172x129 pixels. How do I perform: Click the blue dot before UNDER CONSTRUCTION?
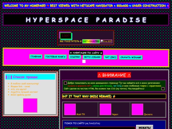point(130,6)
